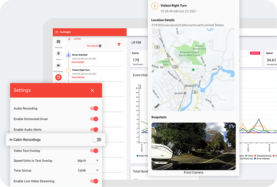Open the Maps sidebar icon
The width and height of the screenshot is (277, 187).
click(x=59, y=53)
